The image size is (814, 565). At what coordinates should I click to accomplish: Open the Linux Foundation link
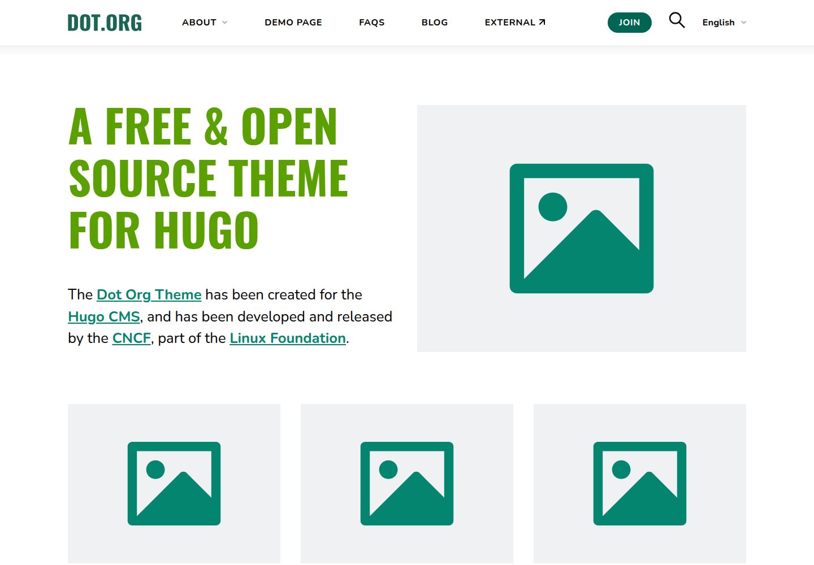click(x=288, y=338)
